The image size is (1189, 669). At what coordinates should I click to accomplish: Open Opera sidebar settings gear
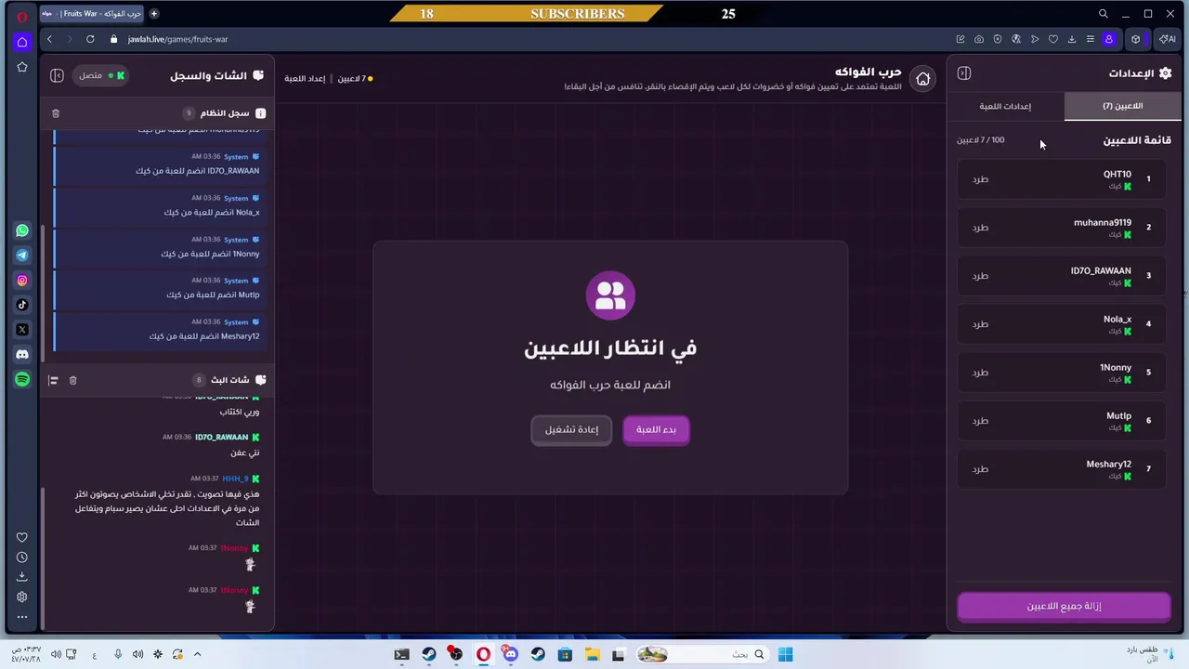(x=22, y=597)
